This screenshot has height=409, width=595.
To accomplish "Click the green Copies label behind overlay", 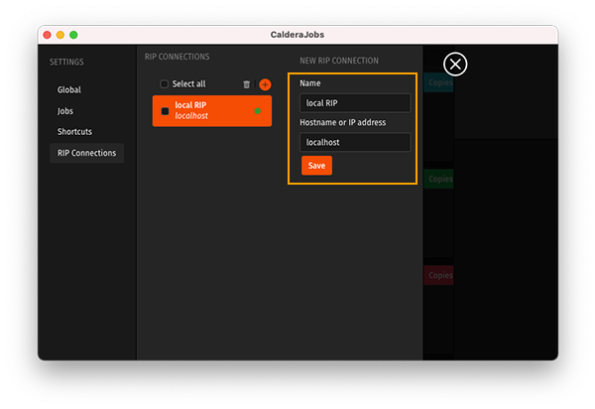I will point(439,180).
